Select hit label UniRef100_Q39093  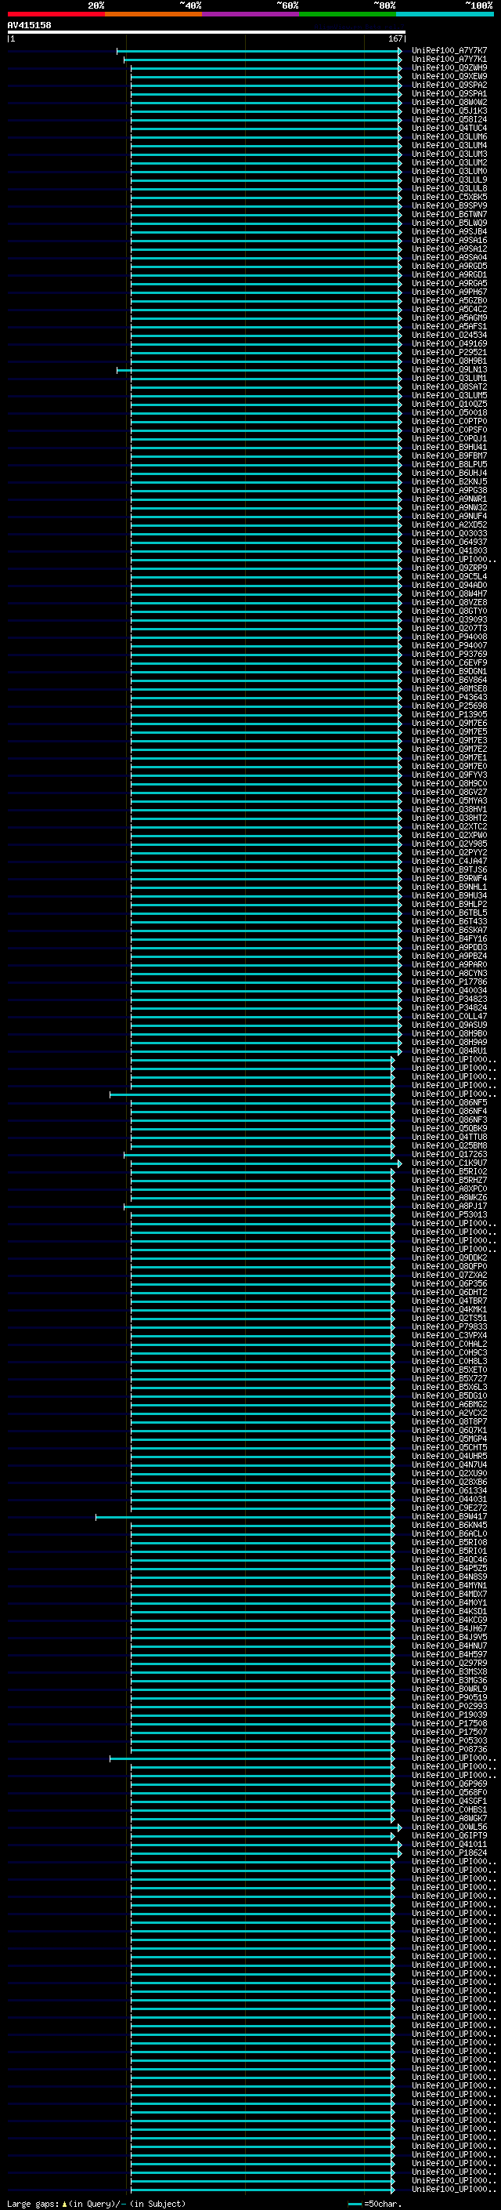(449, 619)
